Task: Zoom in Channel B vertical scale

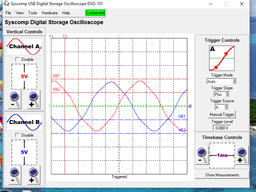Action: (34, 175)
